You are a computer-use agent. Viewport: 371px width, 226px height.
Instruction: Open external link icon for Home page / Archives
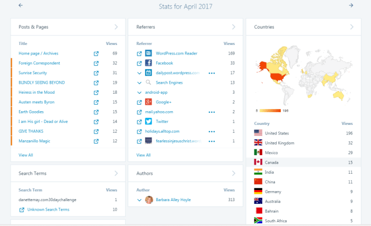pyautogui.click(x=96, y=53)
